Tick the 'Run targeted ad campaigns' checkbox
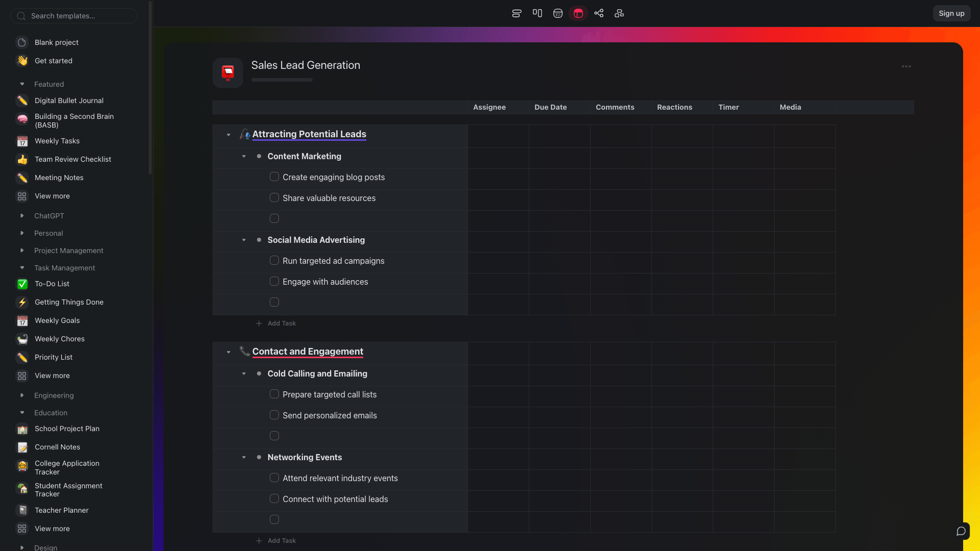 pyautogui.click(x=274, y=261)
